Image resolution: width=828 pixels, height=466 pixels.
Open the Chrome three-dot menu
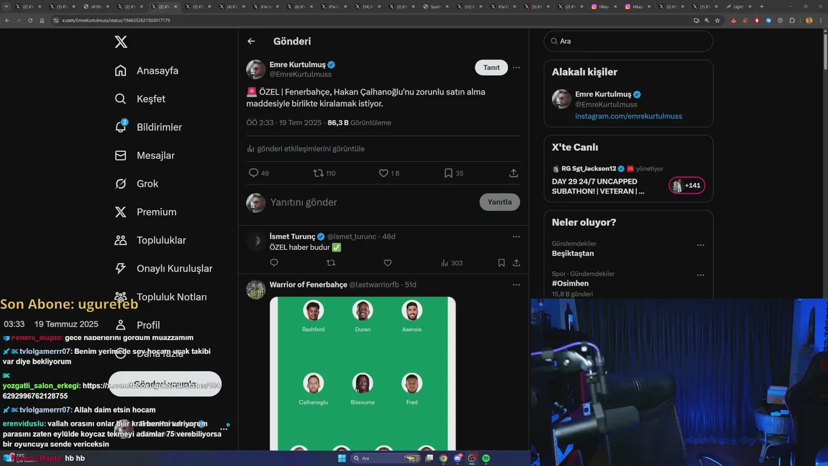pyautogui.click(x=820, y=20)
